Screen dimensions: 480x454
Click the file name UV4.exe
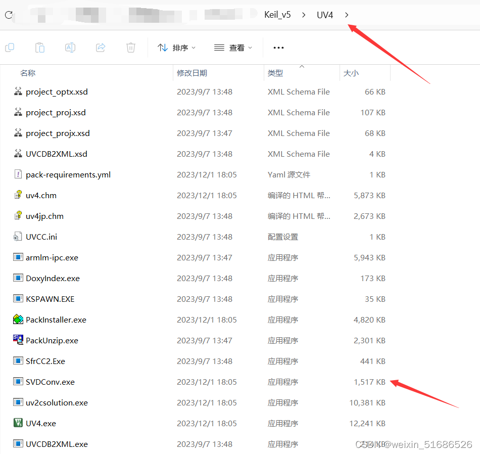41,423
